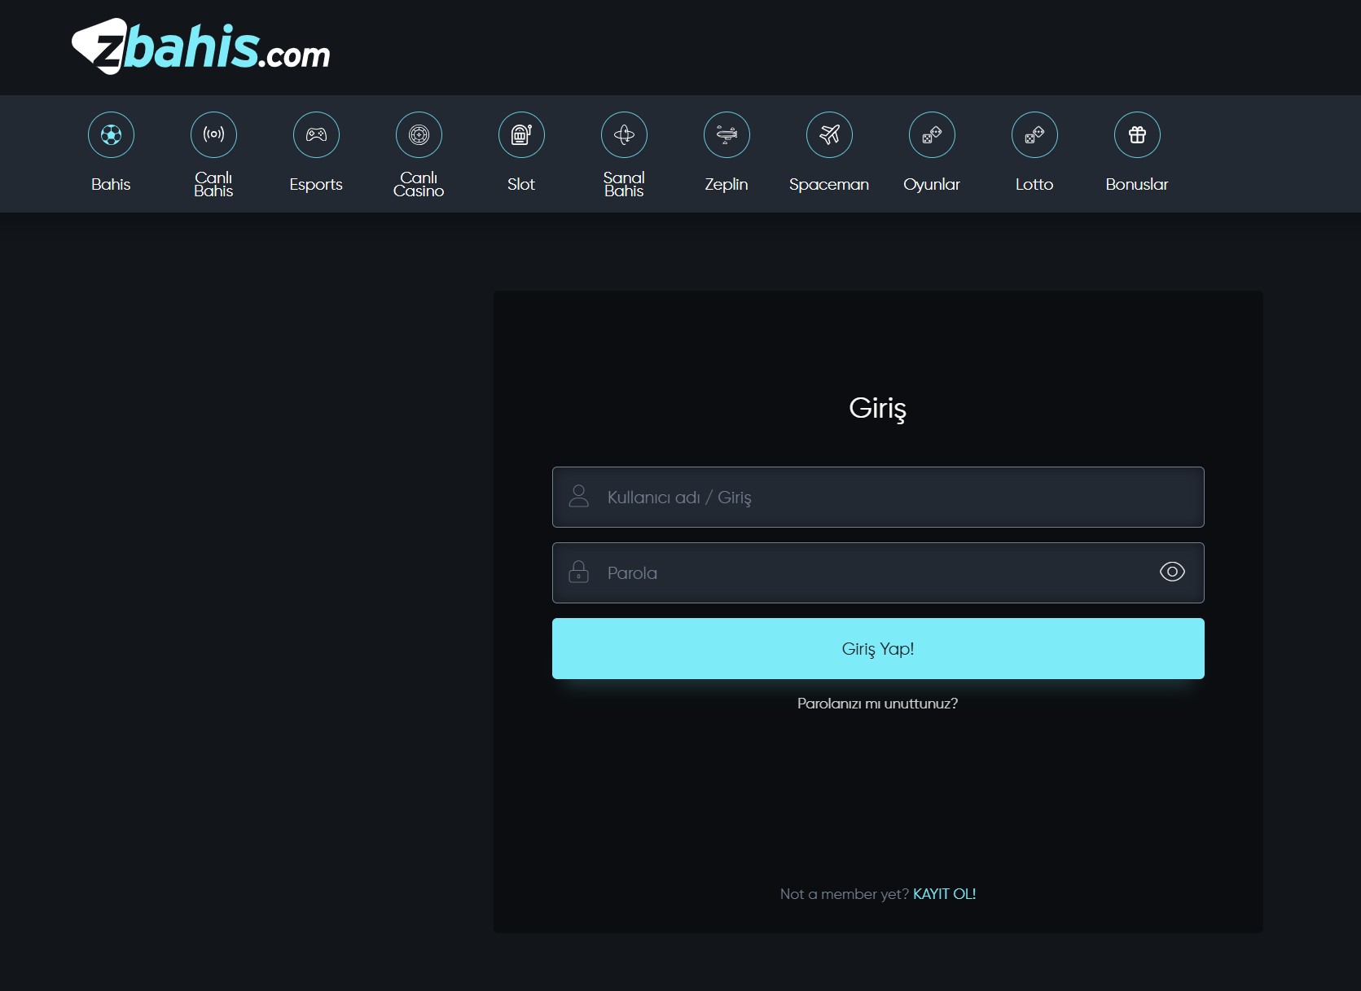Open Canlı Casino roulette icon
The width and height of the screenshot is (1361, 991).
pos(419,134)
